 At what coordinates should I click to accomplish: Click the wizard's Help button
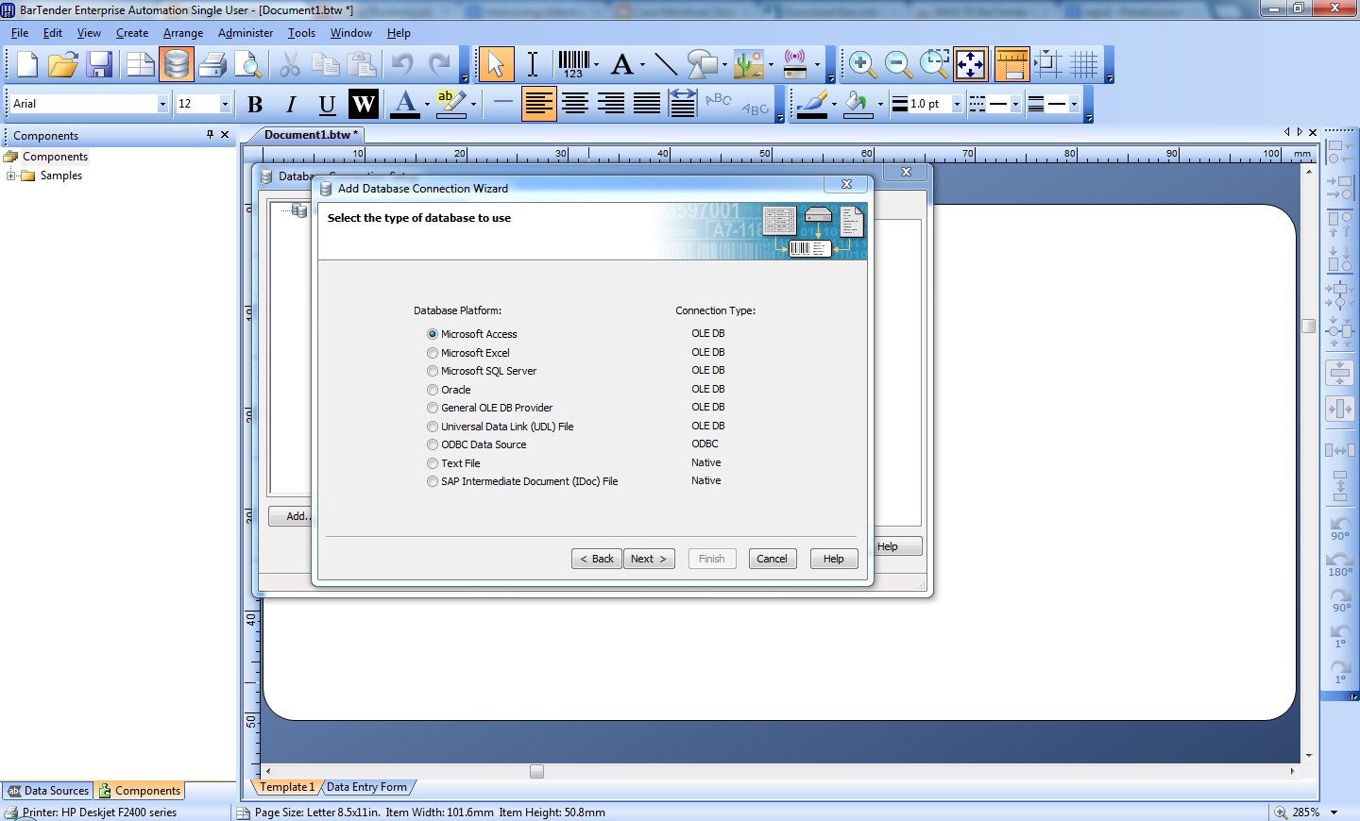pos(834,559)
